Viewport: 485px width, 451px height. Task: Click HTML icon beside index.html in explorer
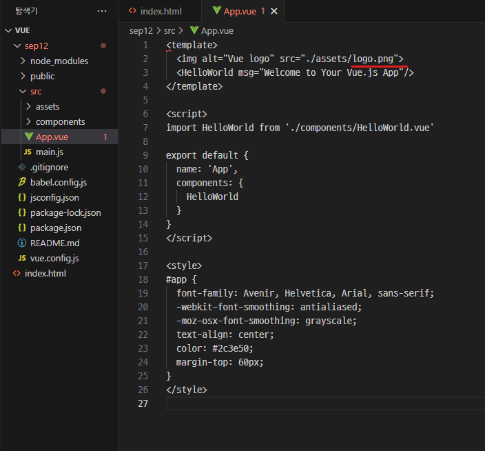pos(17,273)
